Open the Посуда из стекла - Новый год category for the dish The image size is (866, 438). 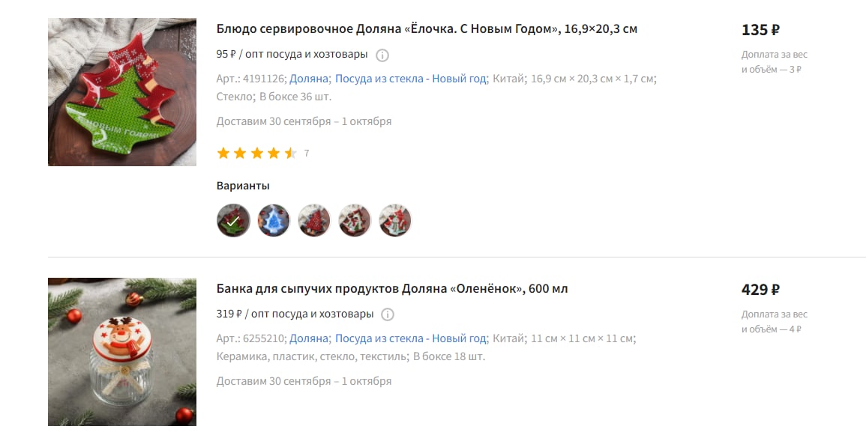pos(410,79)
